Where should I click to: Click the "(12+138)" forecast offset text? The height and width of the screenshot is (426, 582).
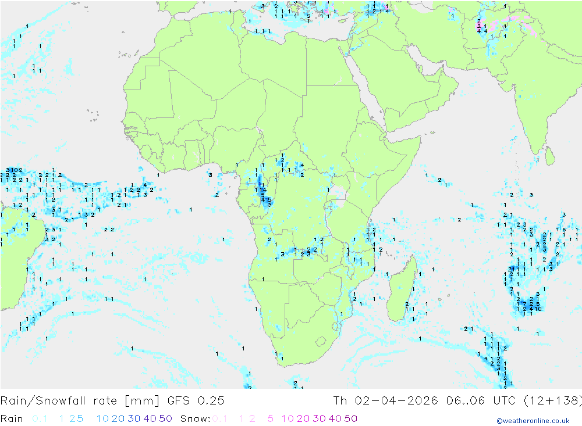coord(552,401)
